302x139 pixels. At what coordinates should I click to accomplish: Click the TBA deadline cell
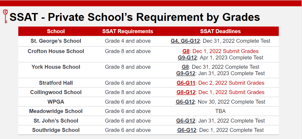pos(220,111)
